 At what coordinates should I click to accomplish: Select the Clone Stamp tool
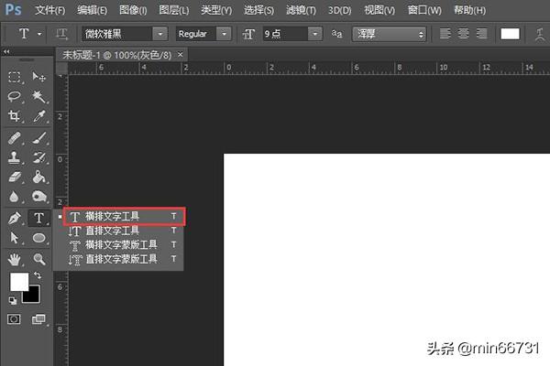14,157
